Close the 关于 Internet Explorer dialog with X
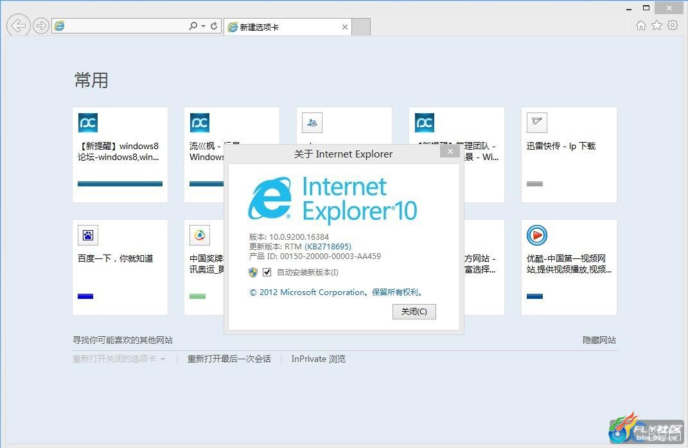The width and height of the screenshot is (688, 448). [450, 152]
